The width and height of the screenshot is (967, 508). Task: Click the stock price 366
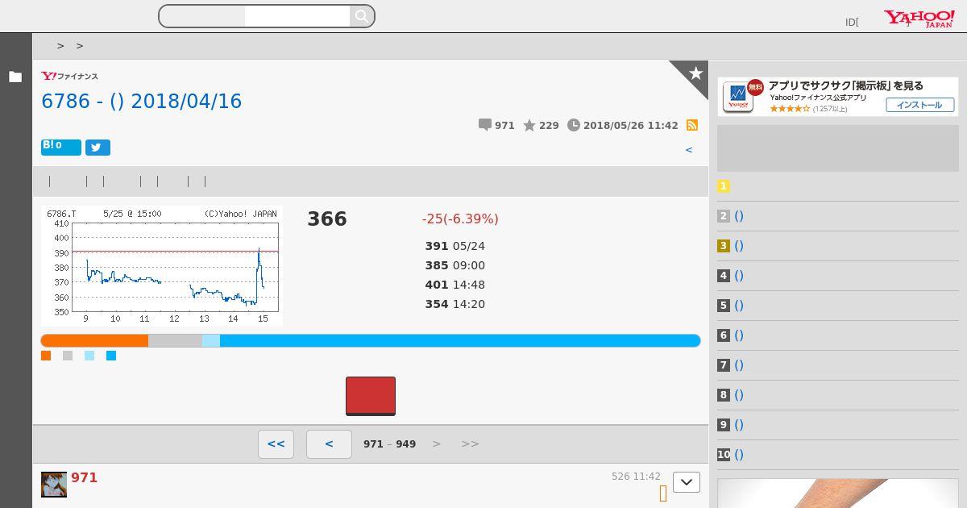(x=327, y=219)
